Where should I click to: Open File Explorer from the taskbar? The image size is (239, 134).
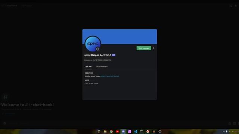[105, 131]
